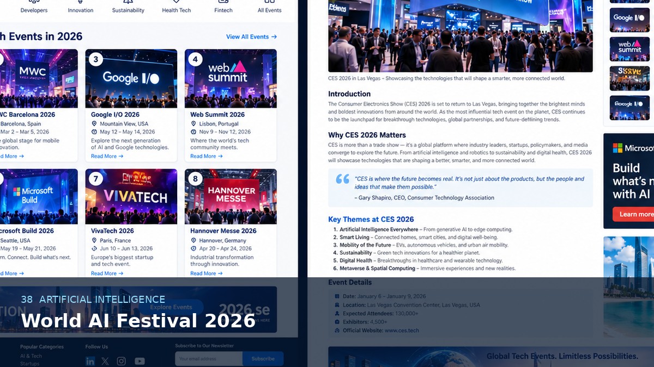The height and width of the screenshot is (367, 654).
Task: Click the clock icon beside Apr 20 – Apr 24, 2026
Action: click(193, 248)
